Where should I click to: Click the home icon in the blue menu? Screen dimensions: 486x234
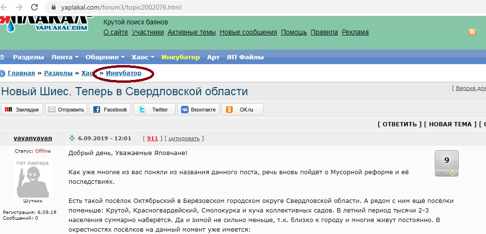point(2,57)
